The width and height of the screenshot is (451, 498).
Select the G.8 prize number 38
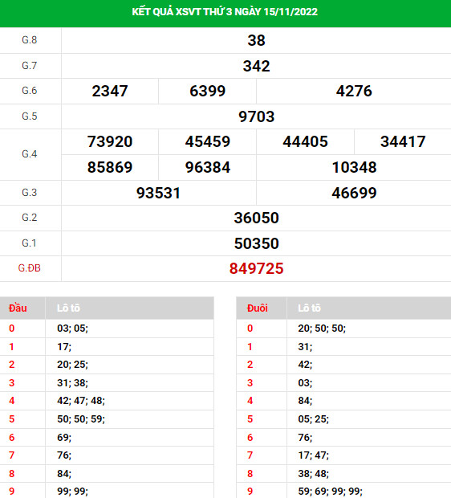pos(256,40)
